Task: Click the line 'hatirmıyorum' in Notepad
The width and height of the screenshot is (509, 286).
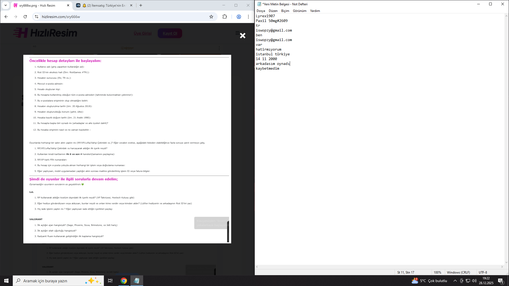Action: pos(269,49)
